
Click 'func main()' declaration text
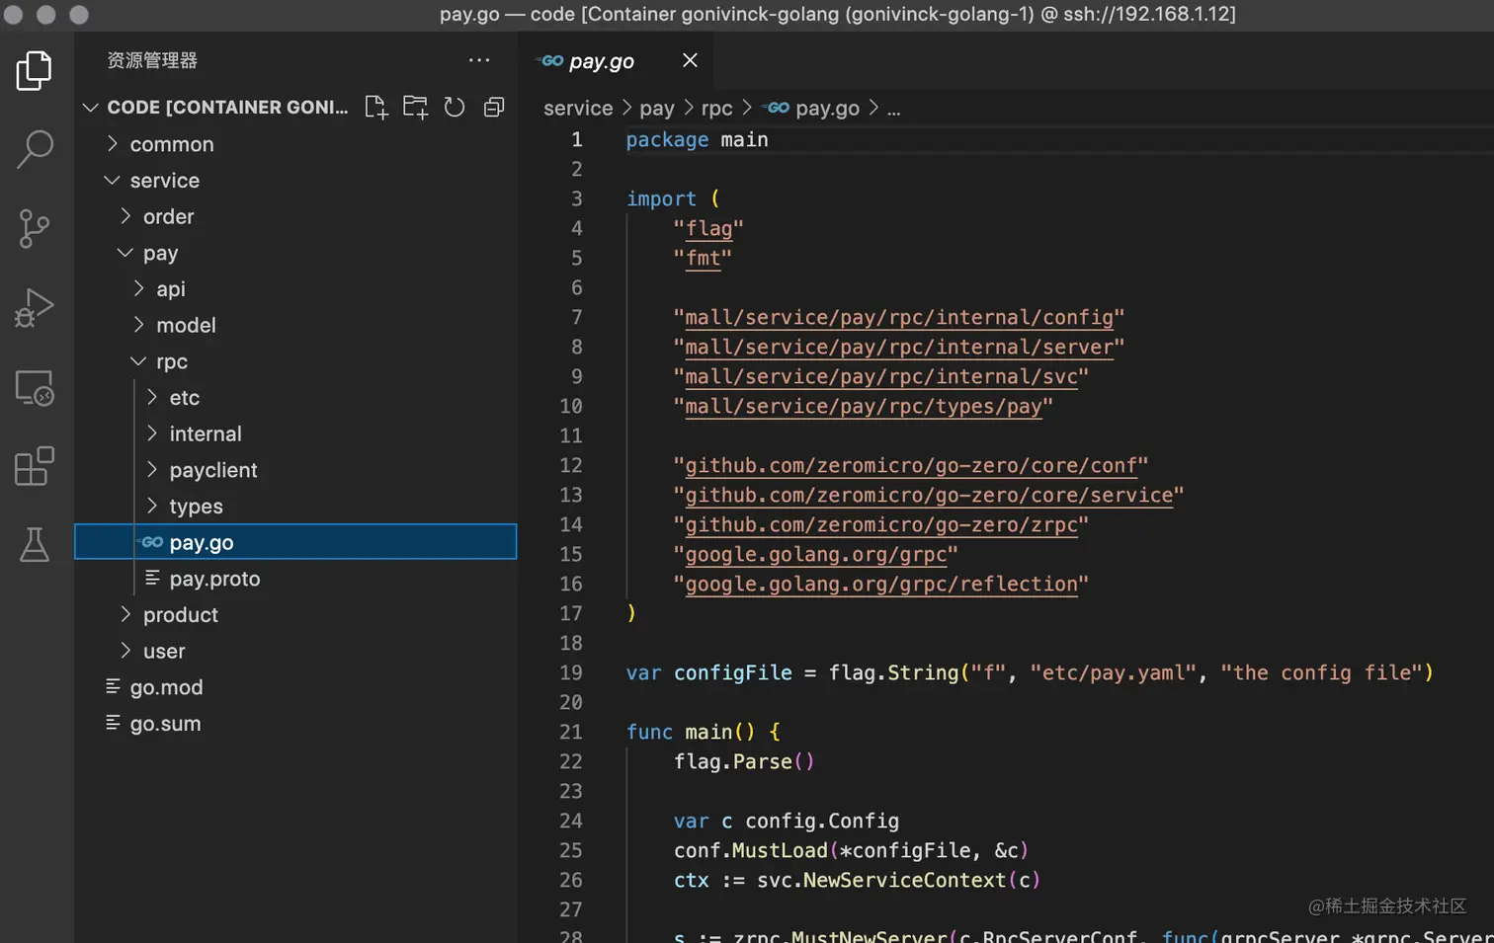tap(691, 733)
